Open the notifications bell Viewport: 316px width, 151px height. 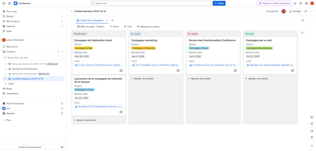[x=295, y=3]
